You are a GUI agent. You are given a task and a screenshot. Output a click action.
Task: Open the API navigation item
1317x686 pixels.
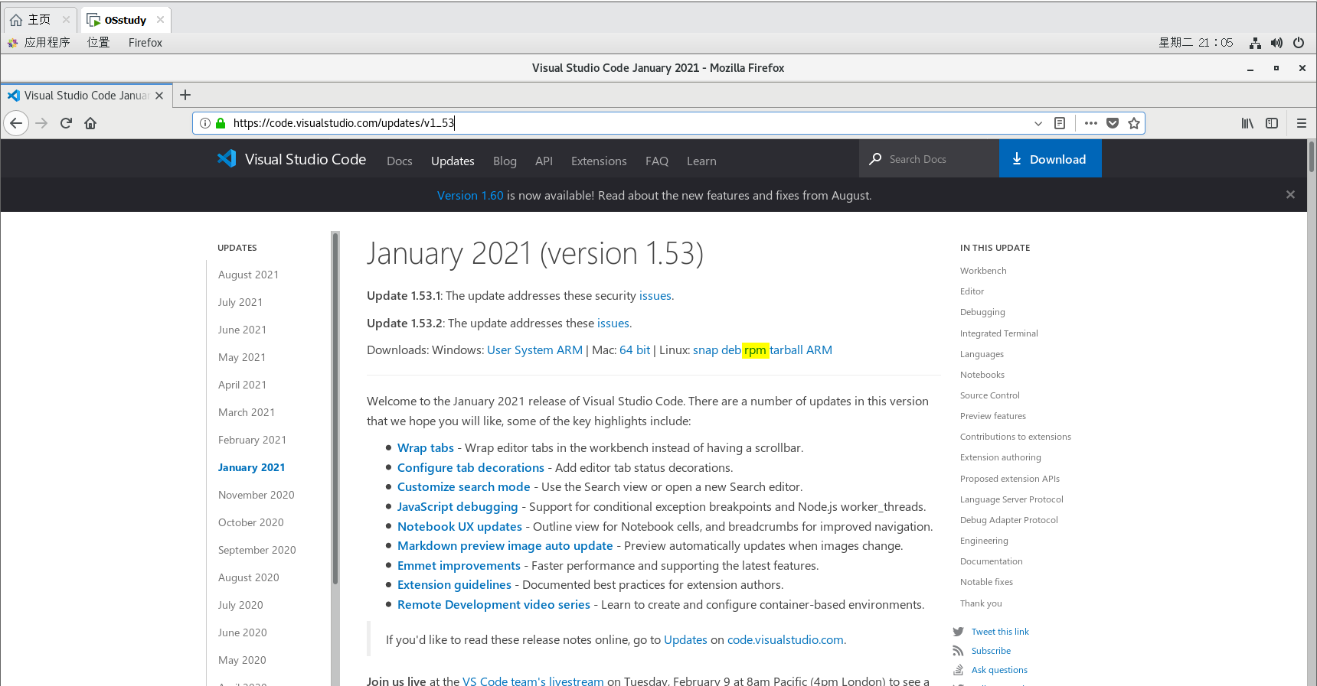[x=544, y=161]
